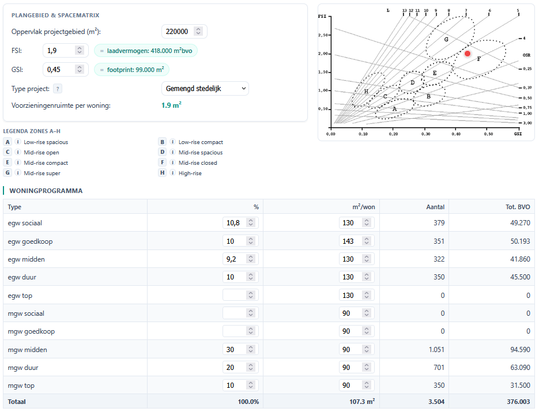Click stepper on Oppervlak projectgebied field
The width and height of the screenshot is (539, 412).
[x=198, y=32]
